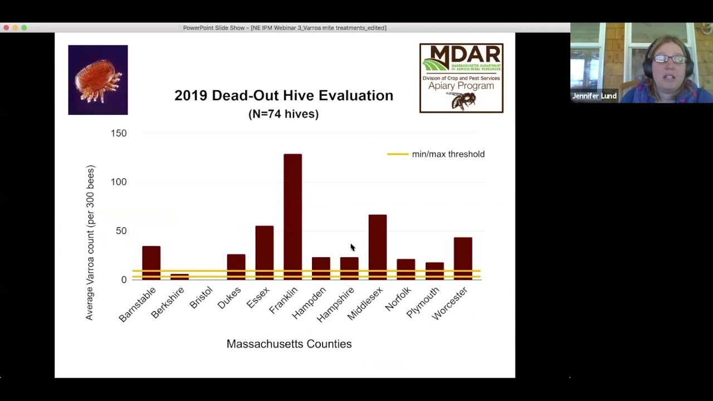Click the "min/max threshold" legend label
This screenshot has width=713, height=401.
pyautogui.click(x=448, y=154)
